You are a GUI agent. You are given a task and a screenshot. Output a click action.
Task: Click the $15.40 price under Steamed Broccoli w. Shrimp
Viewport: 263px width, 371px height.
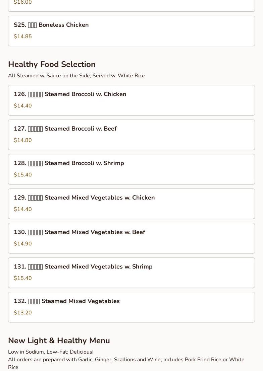(x=23, y=175)
